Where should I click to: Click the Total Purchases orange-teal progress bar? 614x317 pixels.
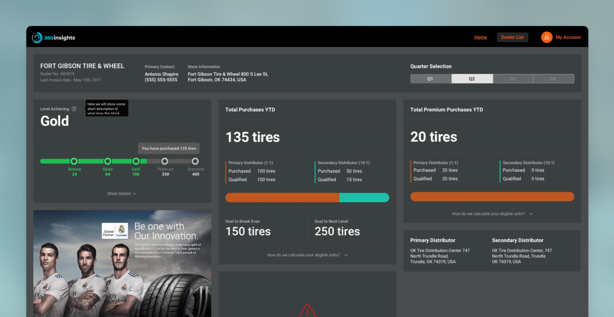(307, 198)
